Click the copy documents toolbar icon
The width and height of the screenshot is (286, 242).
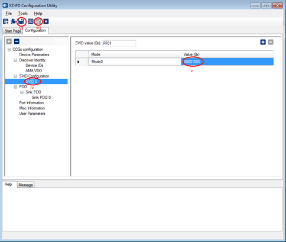pyautogui.click(x=13, y=21)
